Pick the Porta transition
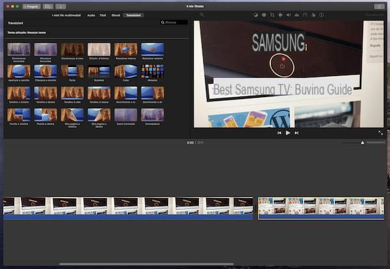Image resolution: width=390 pixels, height=269 pixels. tap(72, 73)
